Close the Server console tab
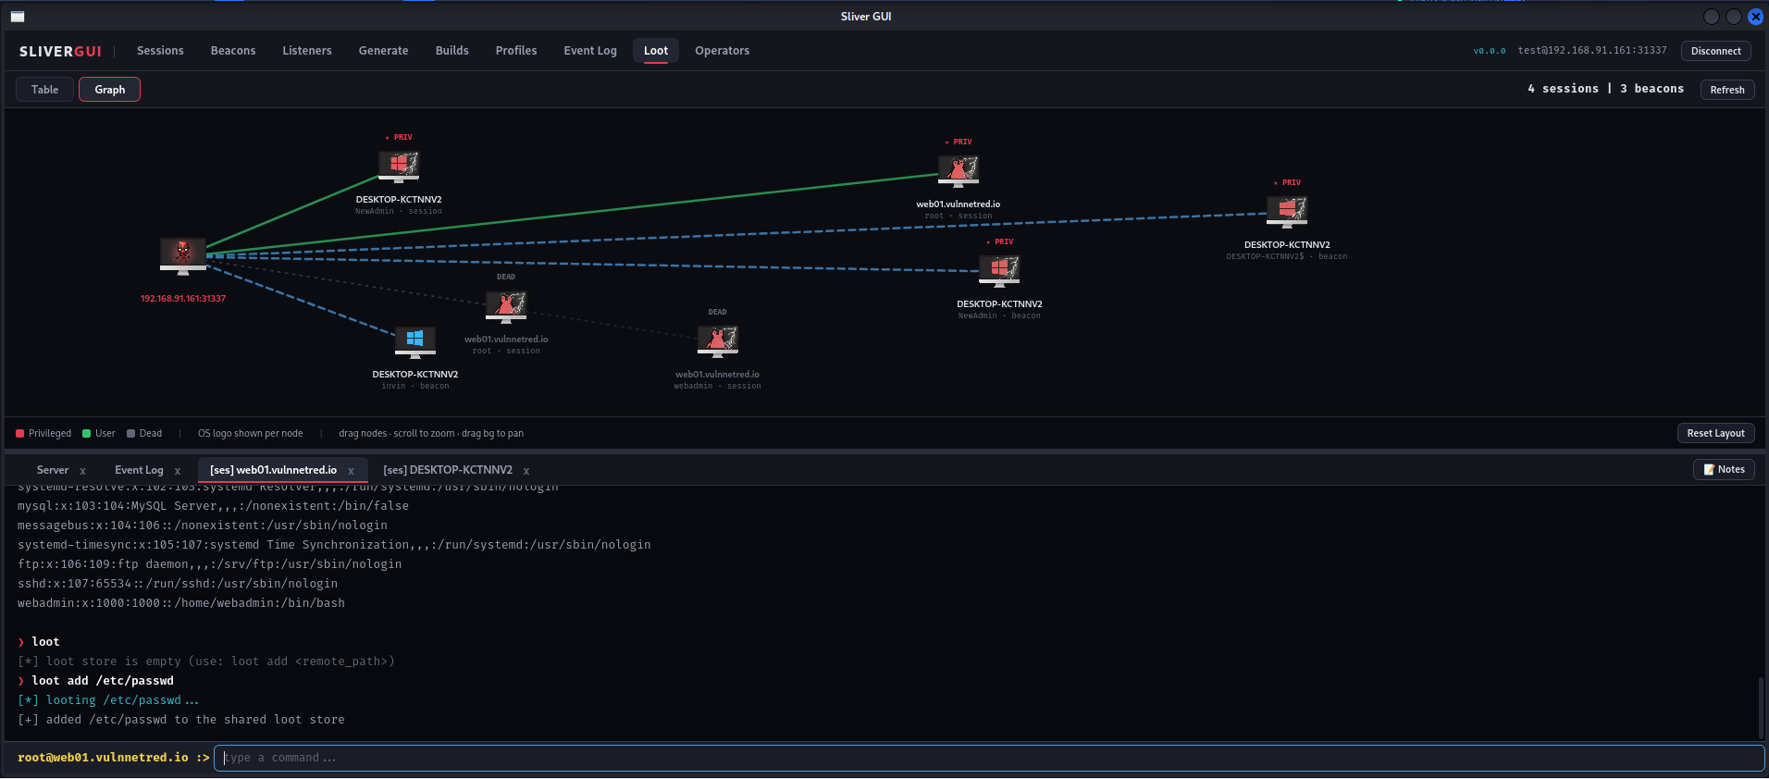This screenshot has height=779, width=1769. pyautogui.click(x=82, y=471)
